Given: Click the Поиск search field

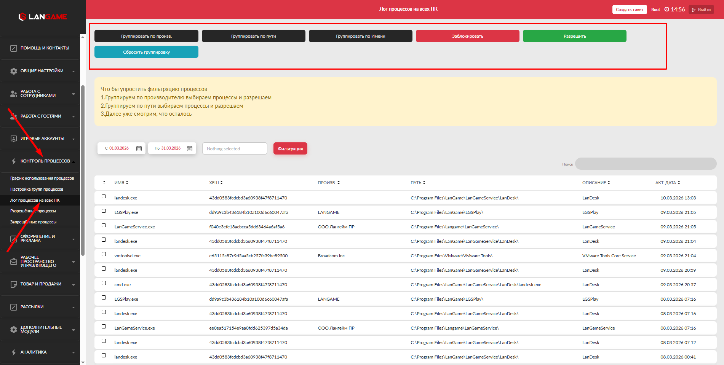Looking at the screenshot, I should [646, 164].
